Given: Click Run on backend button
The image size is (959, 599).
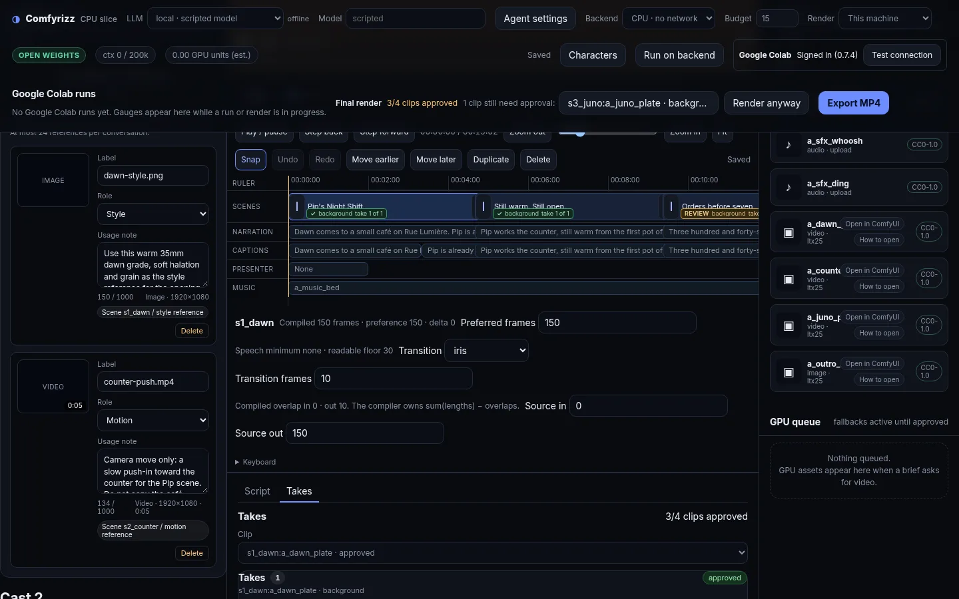Looking at the screenshot, I should point(679,55).
